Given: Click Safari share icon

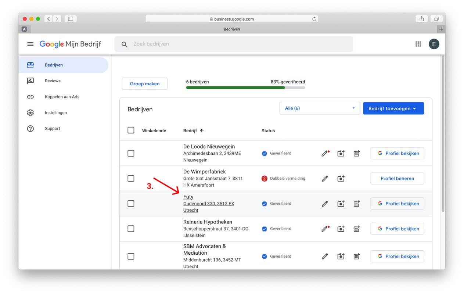Looking at the screenshot, I should pyautogui.click(x=422, y=19).
